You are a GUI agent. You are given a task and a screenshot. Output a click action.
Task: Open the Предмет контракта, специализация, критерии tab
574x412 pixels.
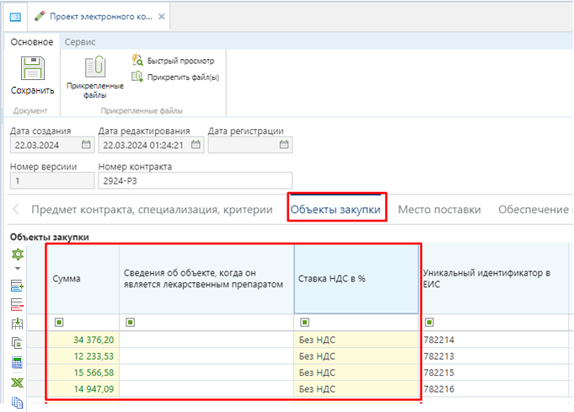tap(152, 210)
